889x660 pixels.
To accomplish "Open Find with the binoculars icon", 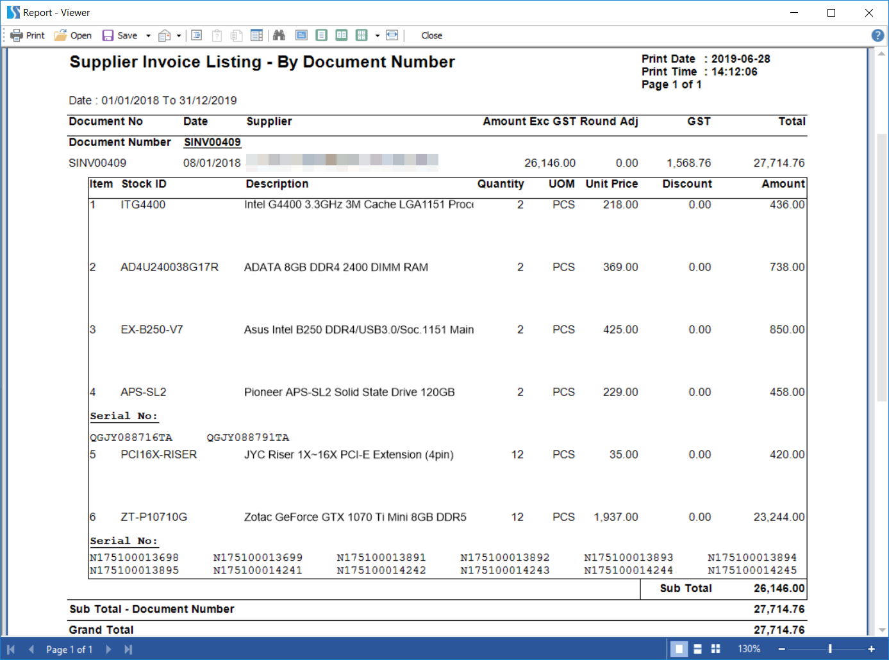I will tap(279, 35).
